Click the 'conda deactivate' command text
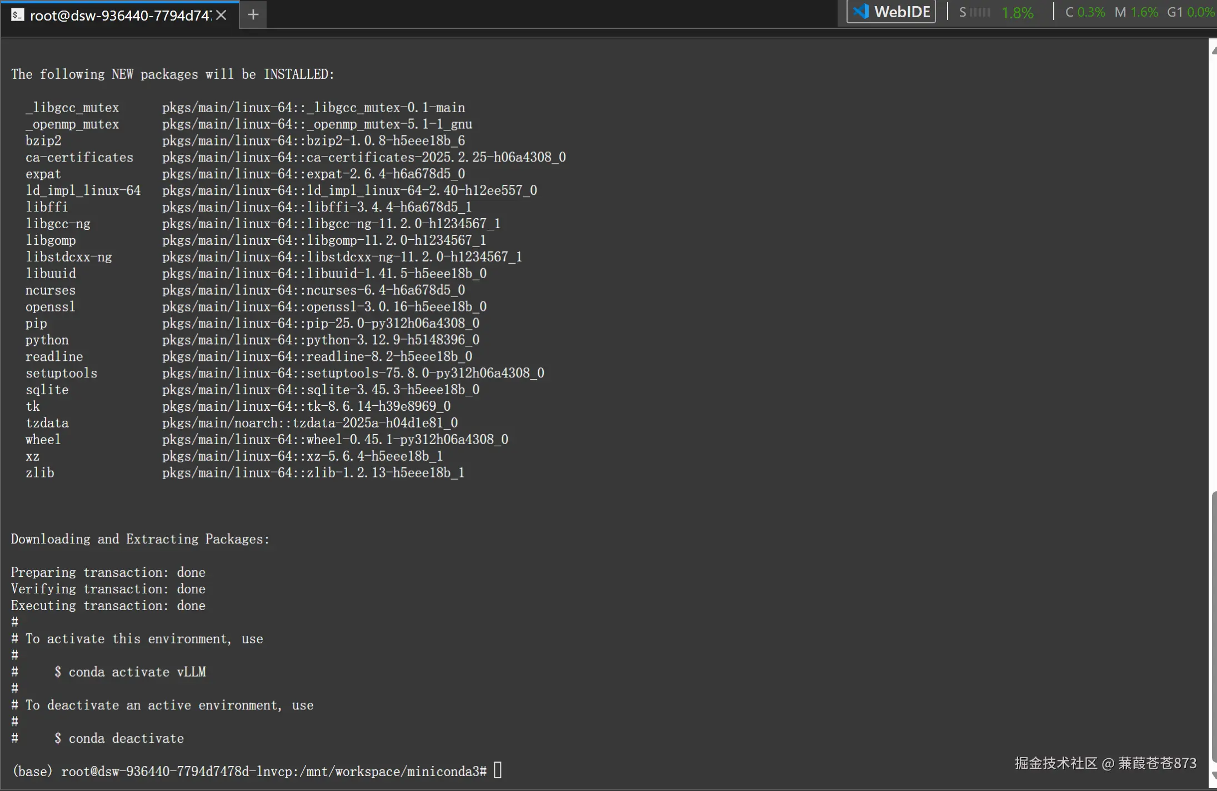 tap(126, 738)
